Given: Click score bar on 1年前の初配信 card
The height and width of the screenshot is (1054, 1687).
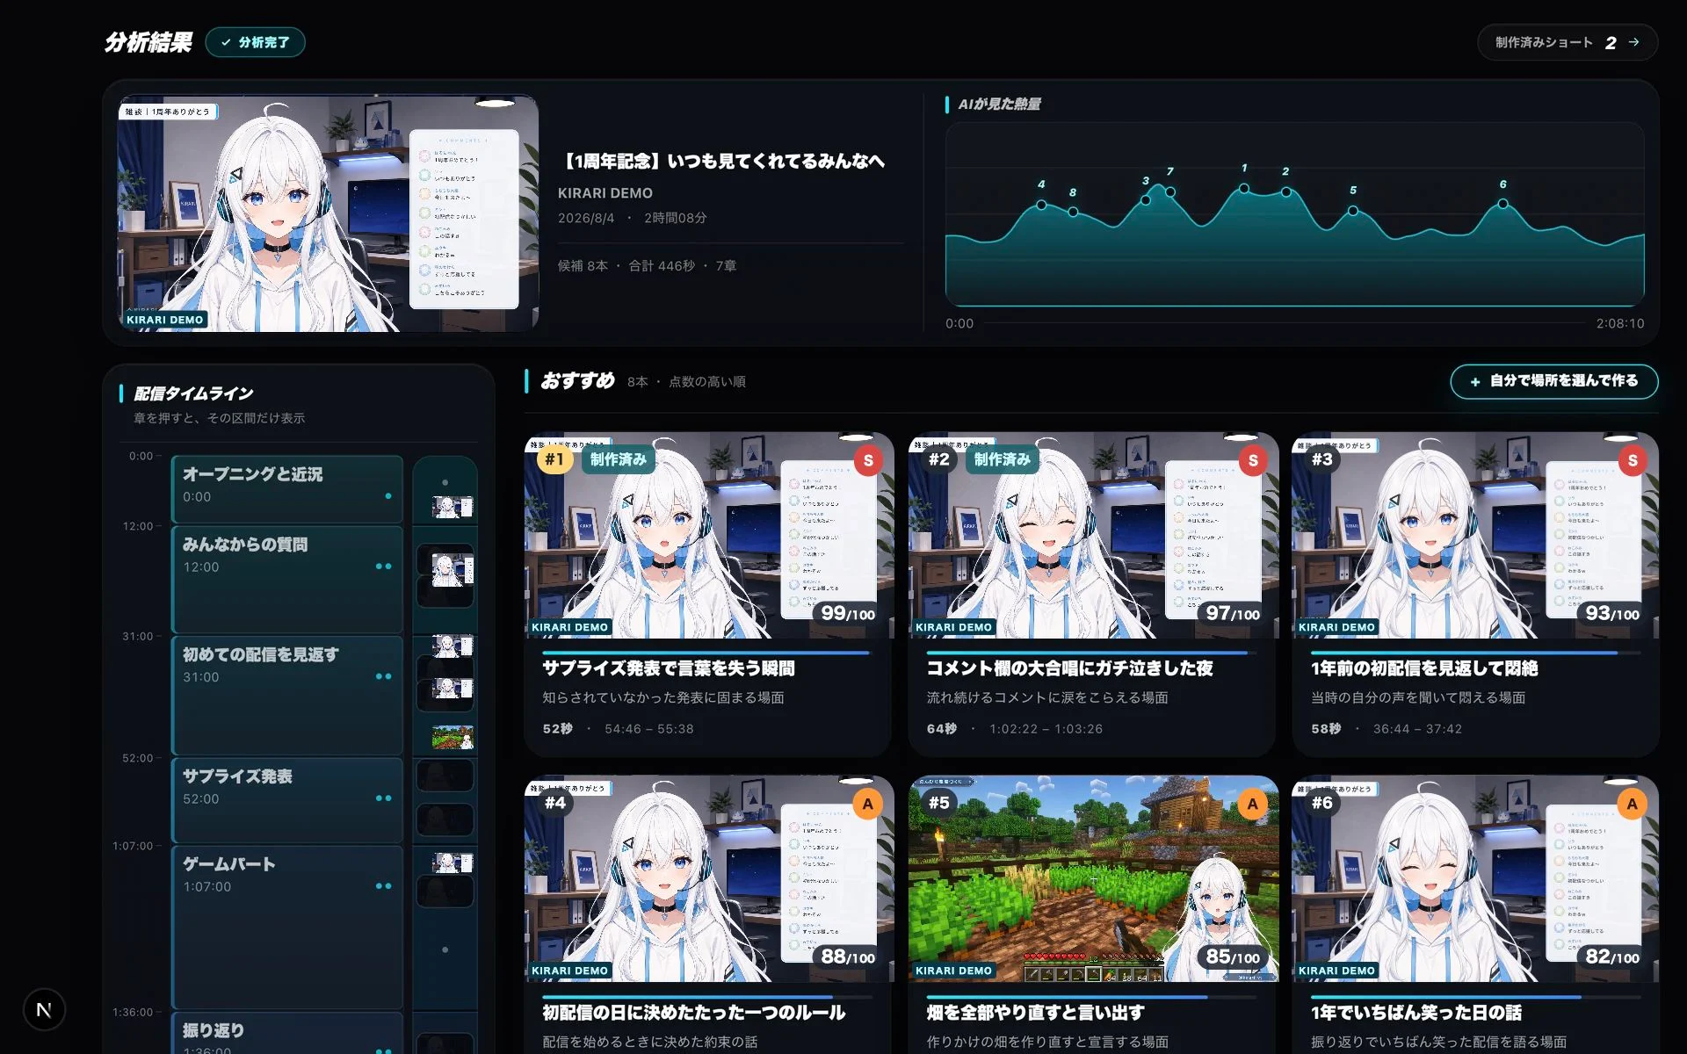Looking at the screenshot, I should point(1475,653).
